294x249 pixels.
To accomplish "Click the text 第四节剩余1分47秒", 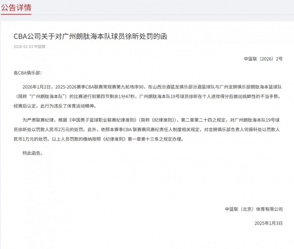I will click(x=116, y=96).
